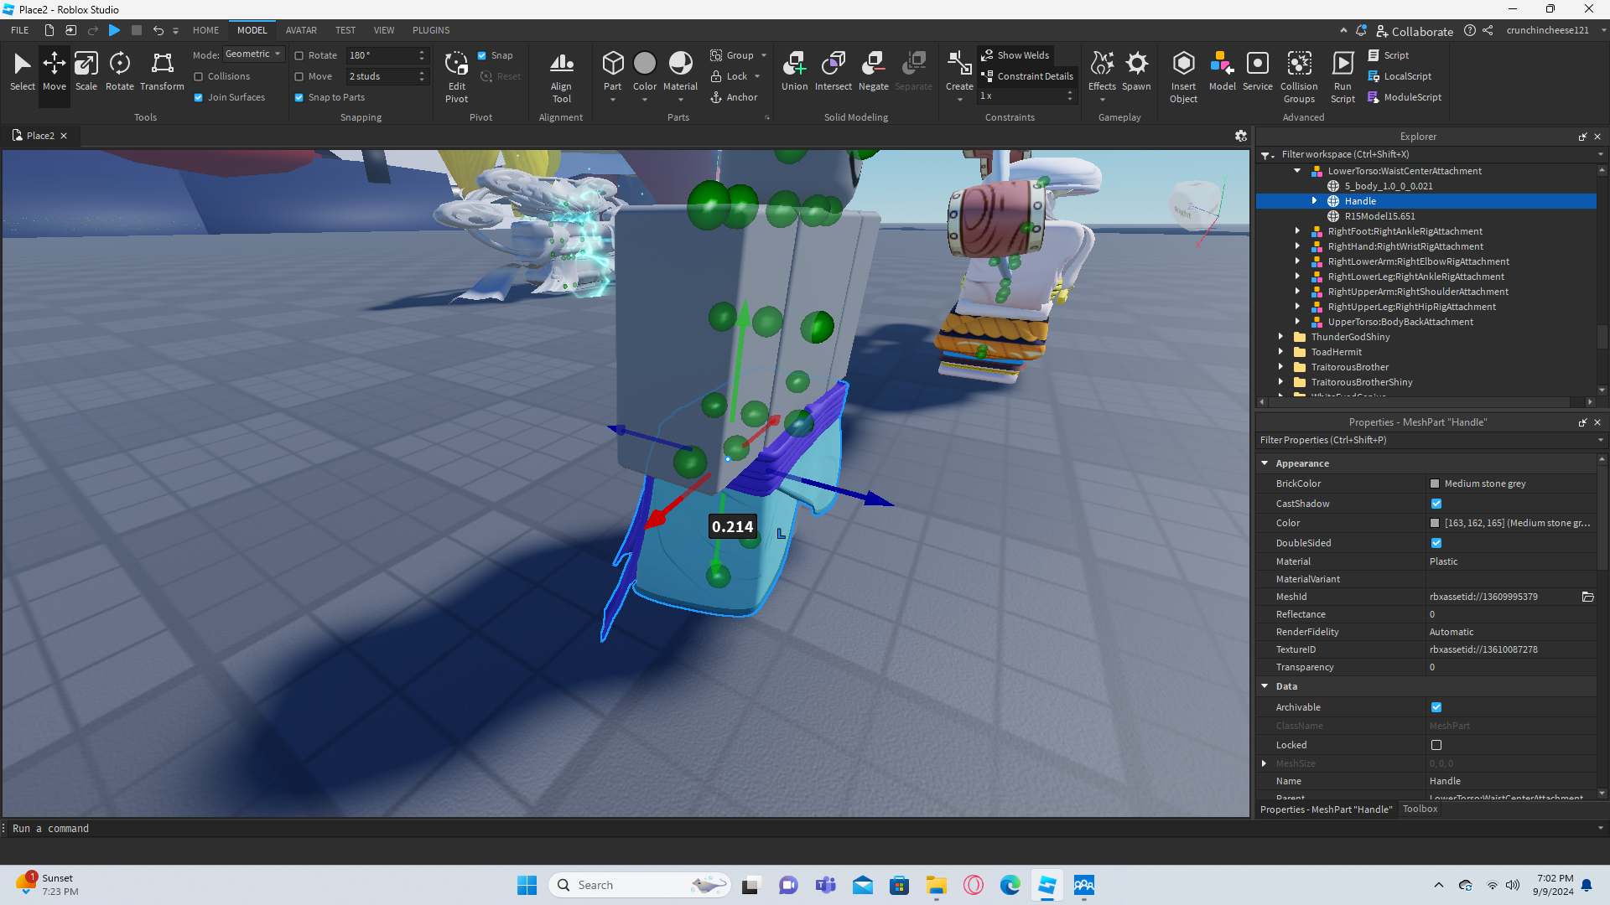Check the Locked property checkbox

click(1436, 745)
